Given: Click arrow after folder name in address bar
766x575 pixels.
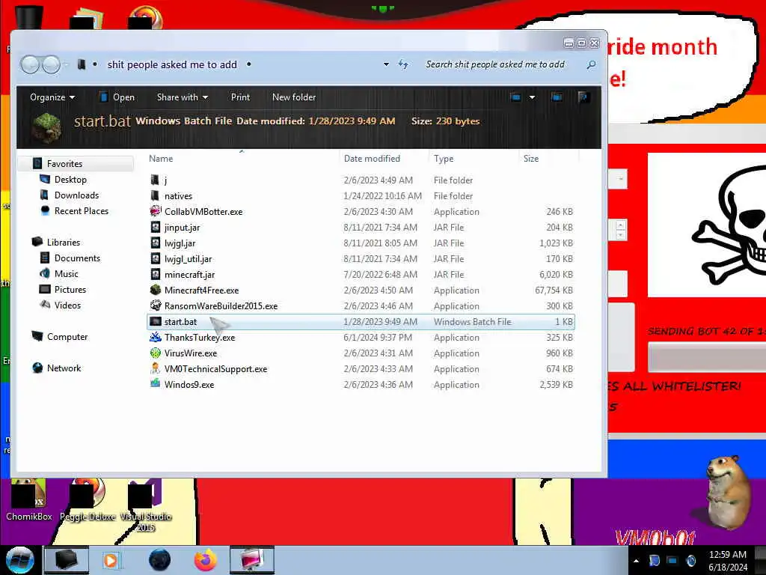Looking at the screenshot, I should point(248,64).
